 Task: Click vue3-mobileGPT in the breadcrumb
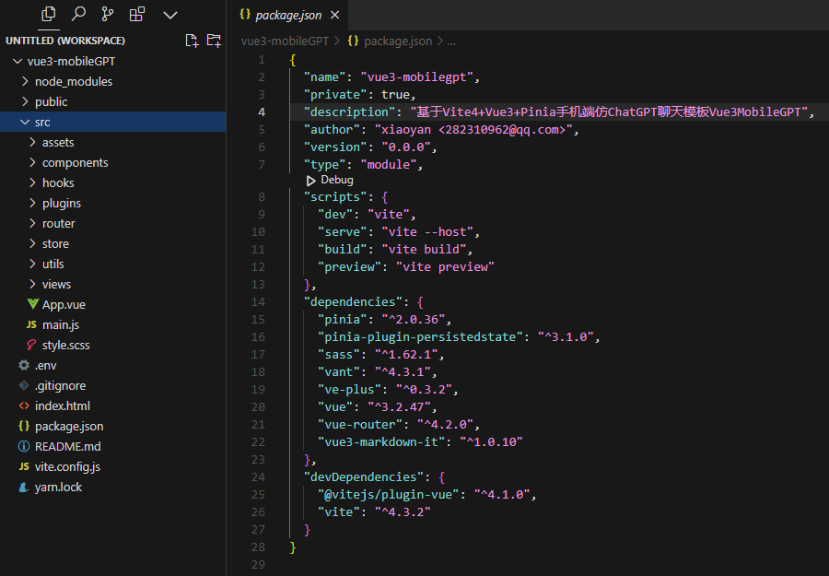[x=285, y=41]
